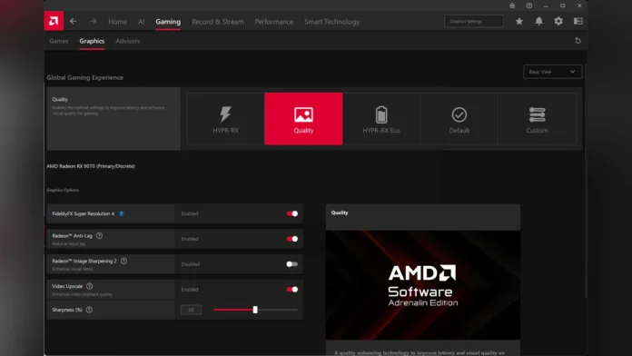Click the AMD logo home icon
The width and height of the screenshot is (632, 356).
pos(54,21)
